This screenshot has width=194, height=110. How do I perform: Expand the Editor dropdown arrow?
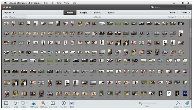click(75, 103)
